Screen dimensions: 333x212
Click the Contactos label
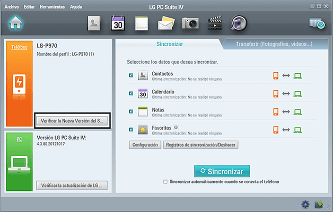pyautogui.click(x=162, y=74)
